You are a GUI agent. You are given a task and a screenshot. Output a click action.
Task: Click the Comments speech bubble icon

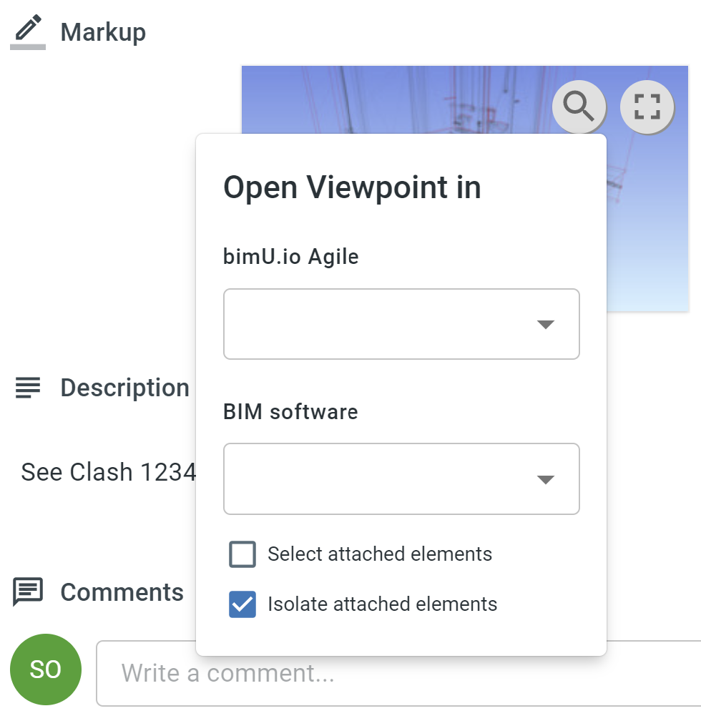point(28,592)
